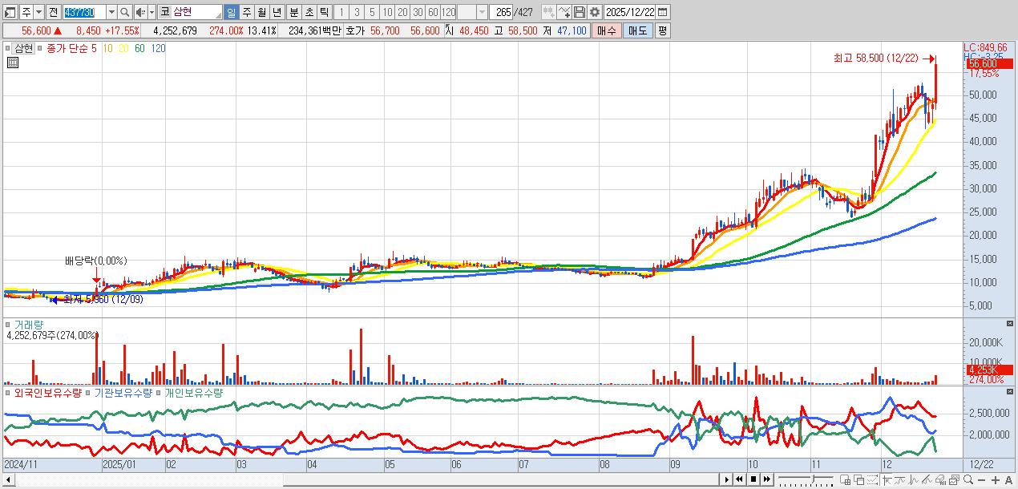The image size is (1018, 489).
Task: Select the 60 interval preset
Action: click(x=433, y=12)
